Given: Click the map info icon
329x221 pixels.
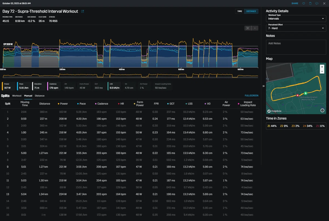Looking at the screenshot, I should click(322, 110).
